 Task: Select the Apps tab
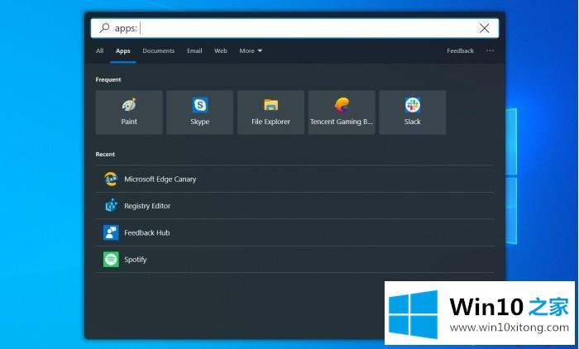tap(123, 51)
